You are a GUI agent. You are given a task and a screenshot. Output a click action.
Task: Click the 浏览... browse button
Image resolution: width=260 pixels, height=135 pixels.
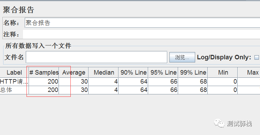tap(182, 57)
